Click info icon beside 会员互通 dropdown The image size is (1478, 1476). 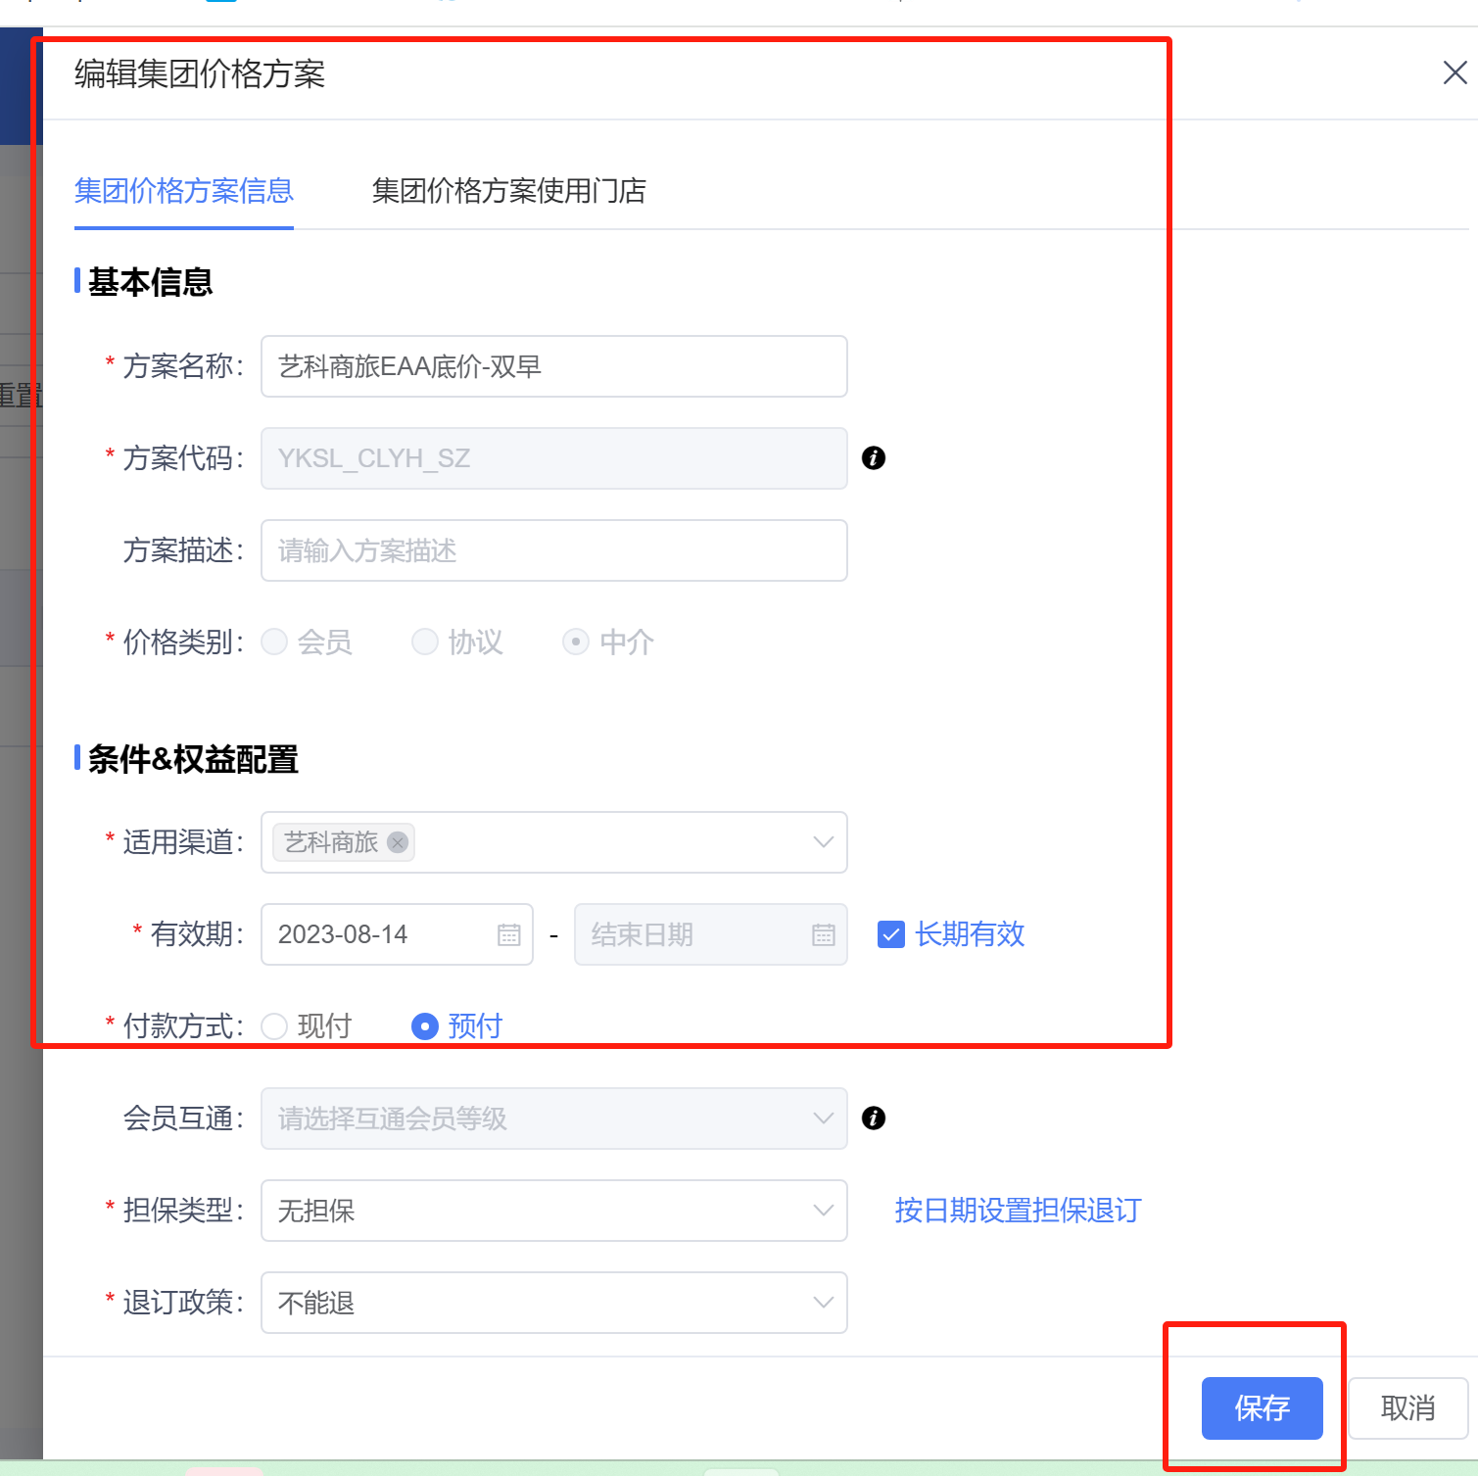point(873,1118)
